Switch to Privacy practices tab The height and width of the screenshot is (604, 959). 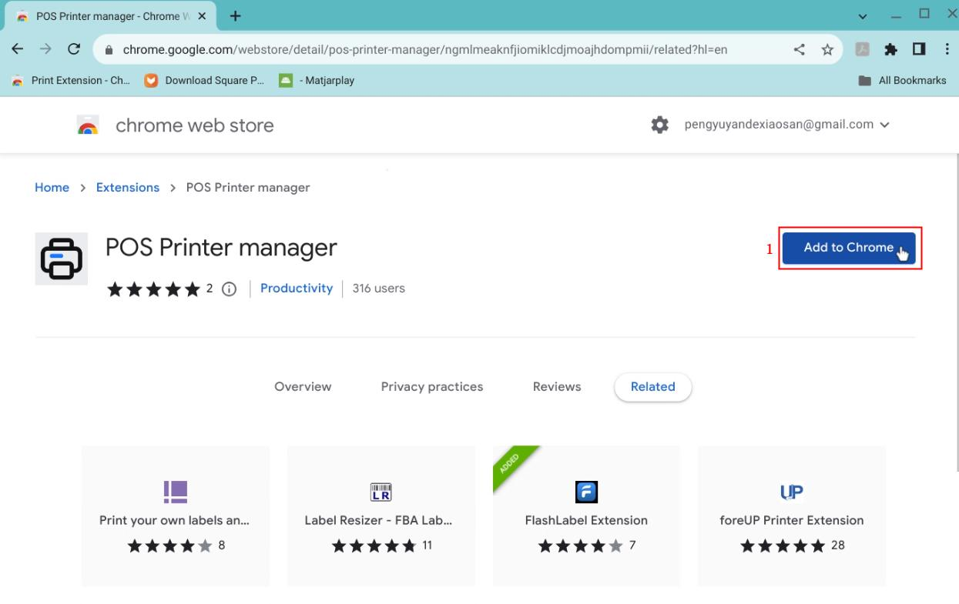pos(432,387)
